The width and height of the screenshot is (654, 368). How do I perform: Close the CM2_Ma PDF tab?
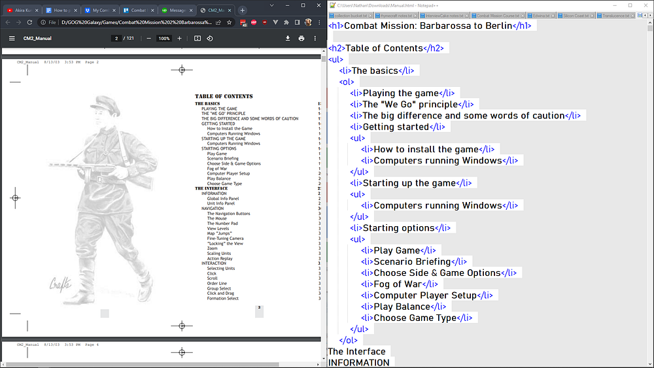(230, 10)
